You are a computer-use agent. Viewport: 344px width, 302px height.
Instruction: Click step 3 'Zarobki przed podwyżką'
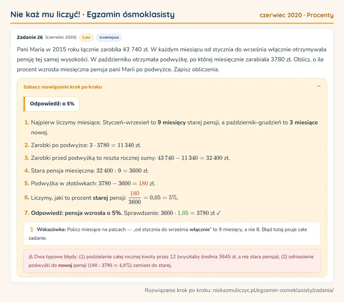coord(130,158)
